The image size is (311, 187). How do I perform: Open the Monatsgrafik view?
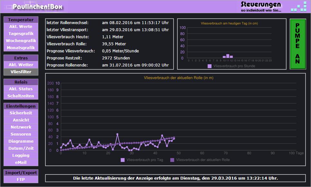[x=21, y=48]
